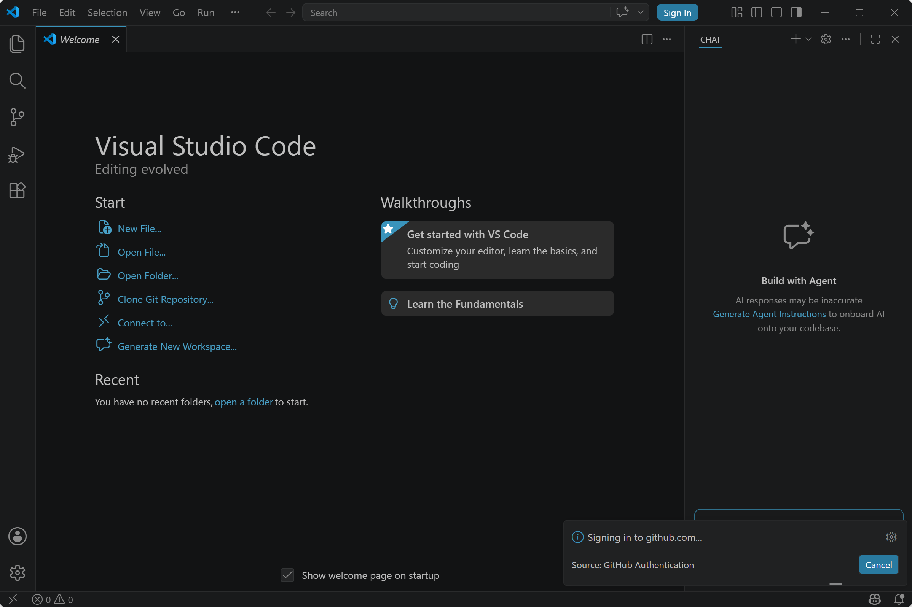Open the View menu
Image resolution: width=912 pixels, height=607 pixels.
pos(150,13)
